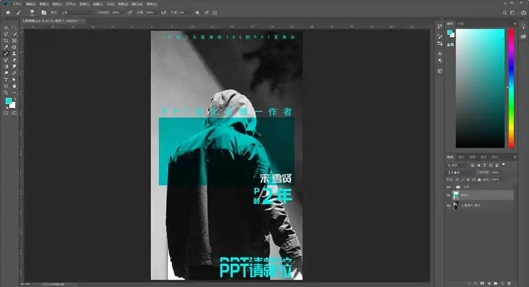
Task: Click the trash icon to delete layer
Action: (x=509, y=284)
